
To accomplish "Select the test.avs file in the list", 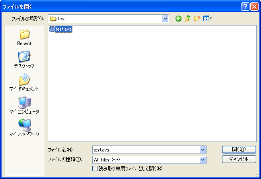I will coord(63,29).
